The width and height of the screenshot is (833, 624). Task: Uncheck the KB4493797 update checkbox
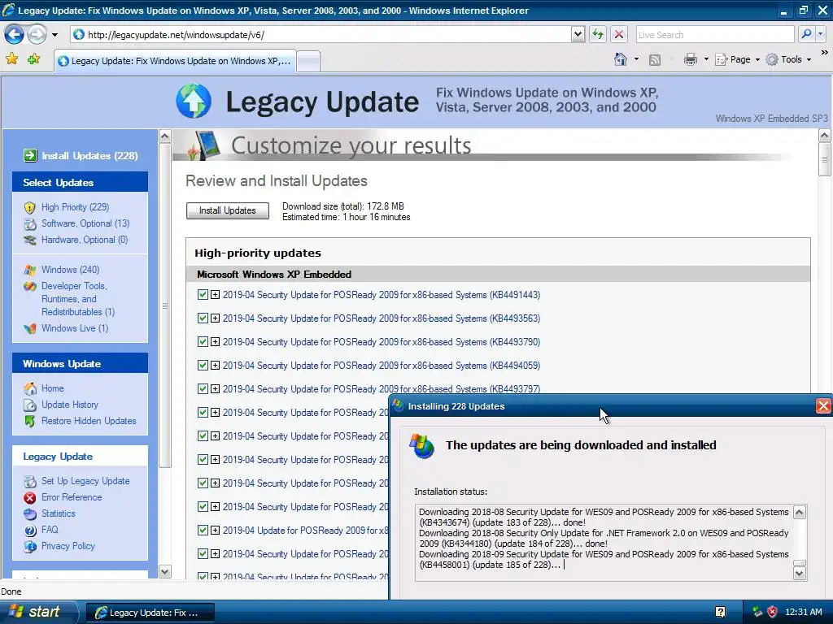(203, 389)
